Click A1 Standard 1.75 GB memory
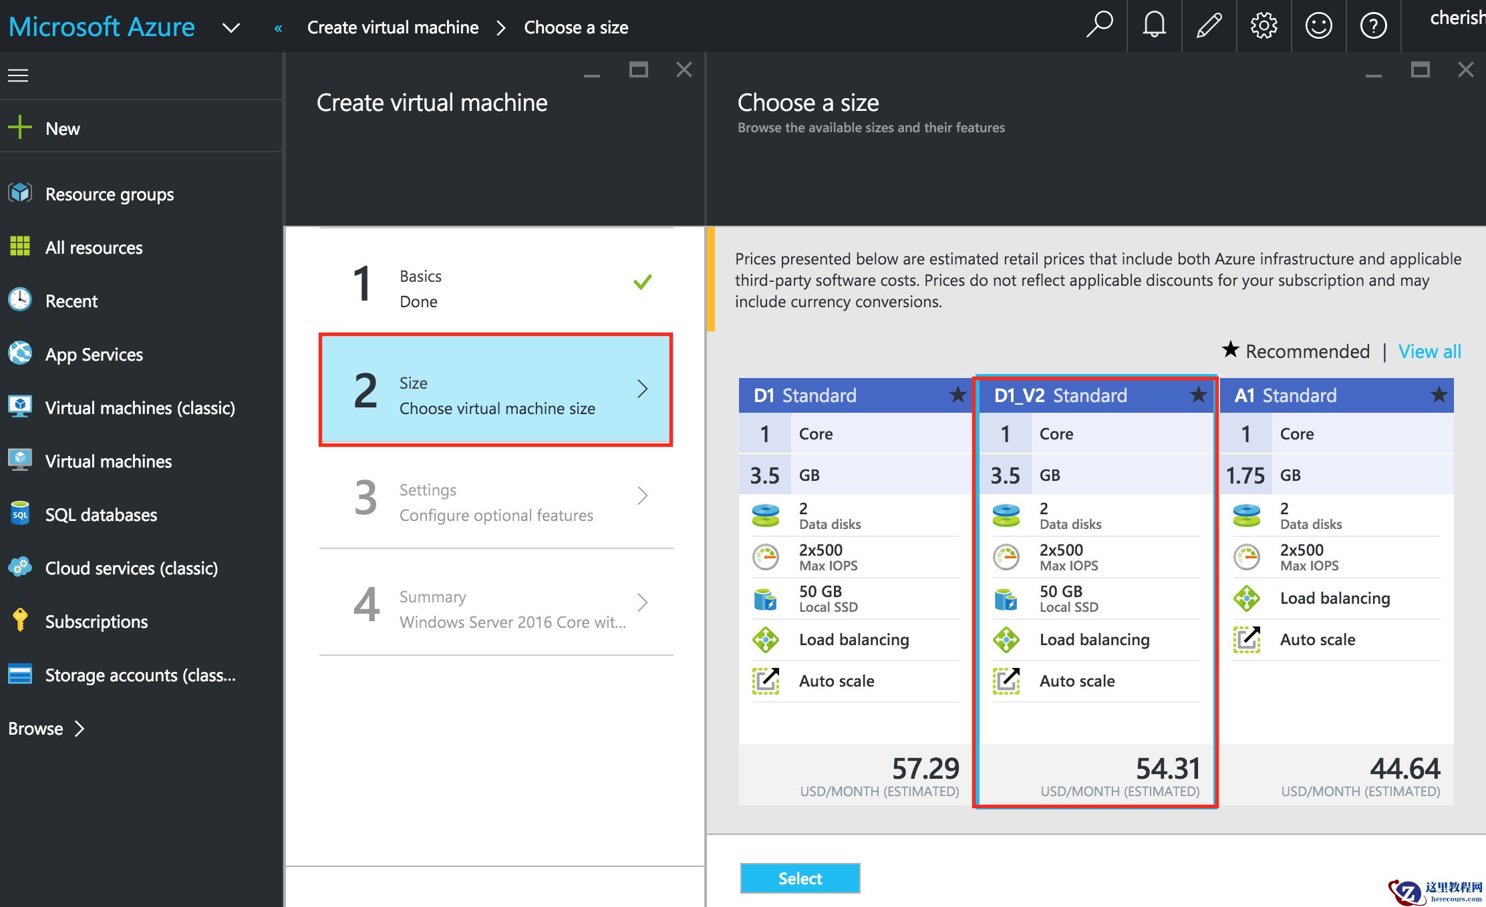 (x=1336, y=475)
